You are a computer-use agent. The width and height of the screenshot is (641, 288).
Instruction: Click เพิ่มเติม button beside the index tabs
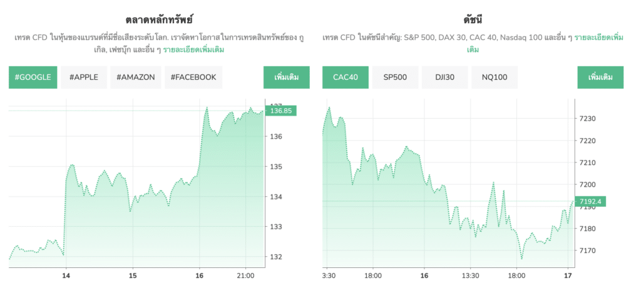[600, 77]
